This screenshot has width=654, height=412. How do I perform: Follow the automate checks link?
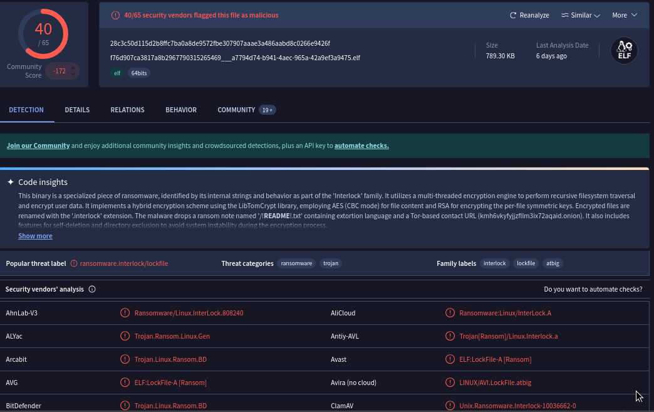coord(361,145)
